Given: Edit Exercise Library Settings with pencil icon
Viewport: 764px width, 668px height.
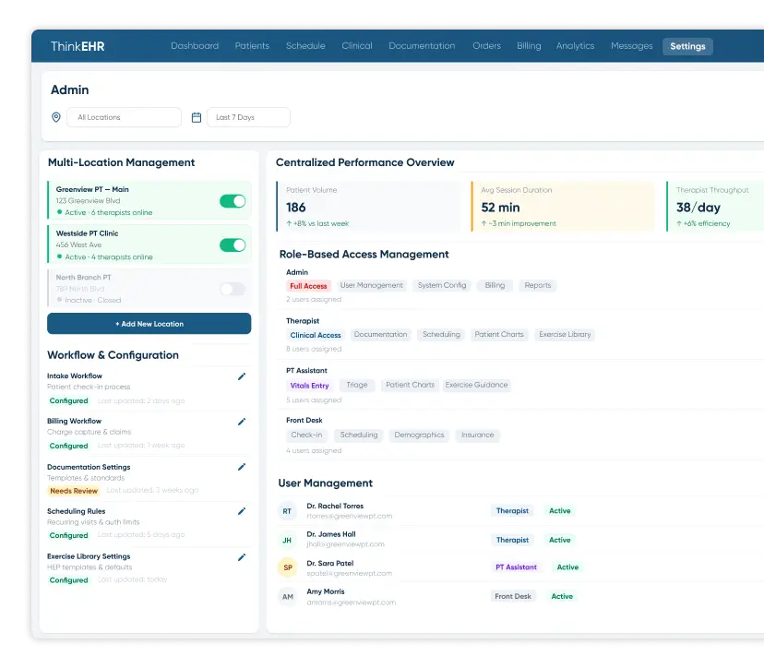Looking at the screenshot, I should [241, 557].
